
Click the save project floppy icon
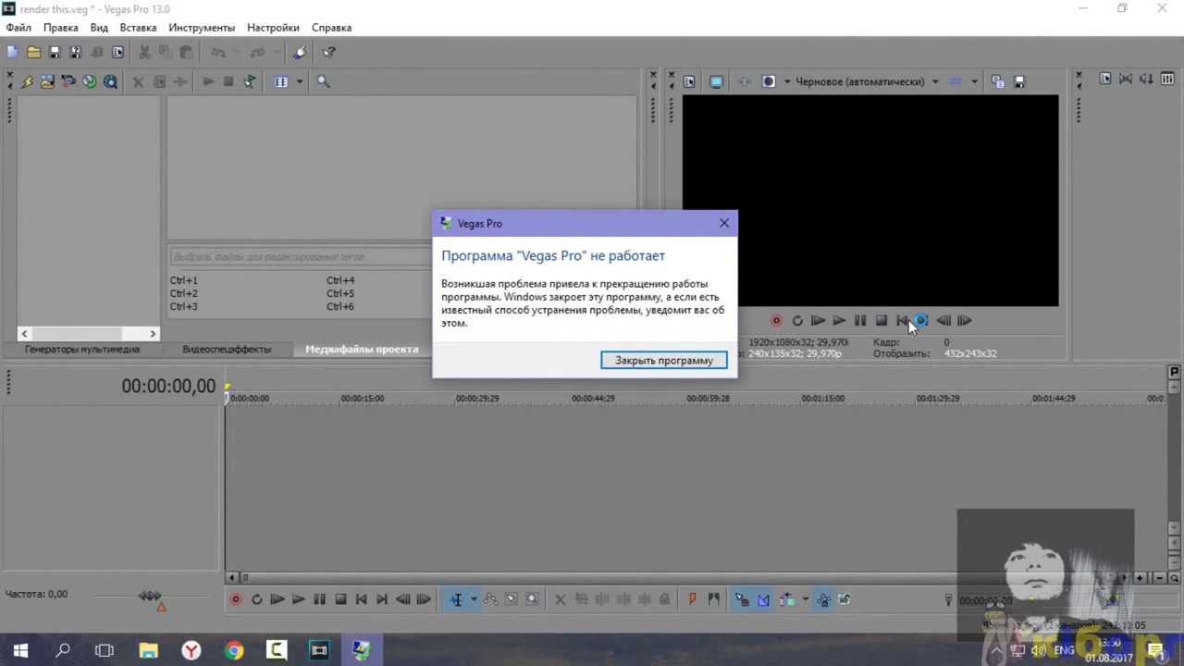tap(55, 53)
